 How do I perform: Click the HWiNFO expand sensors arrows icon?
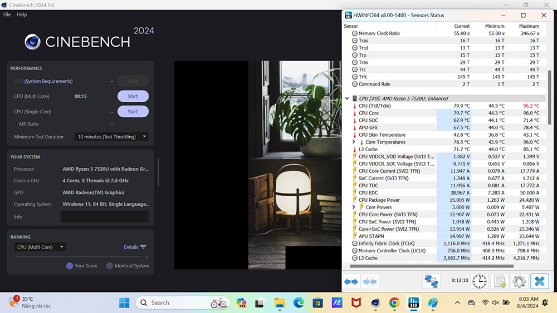point(351,282)
